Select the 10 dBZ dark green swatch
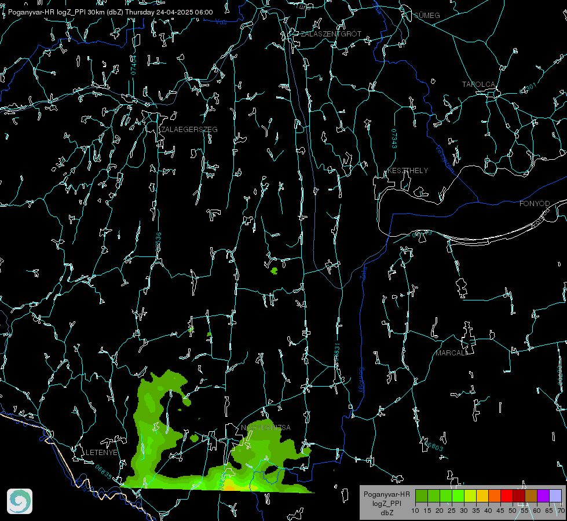The width and height of the screenshot is (567, 521). (422, 496)
